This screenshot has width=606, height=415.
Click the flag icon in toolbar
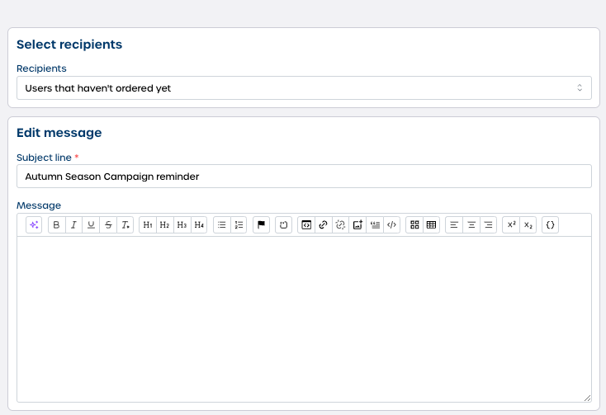[x=261, y=224]
